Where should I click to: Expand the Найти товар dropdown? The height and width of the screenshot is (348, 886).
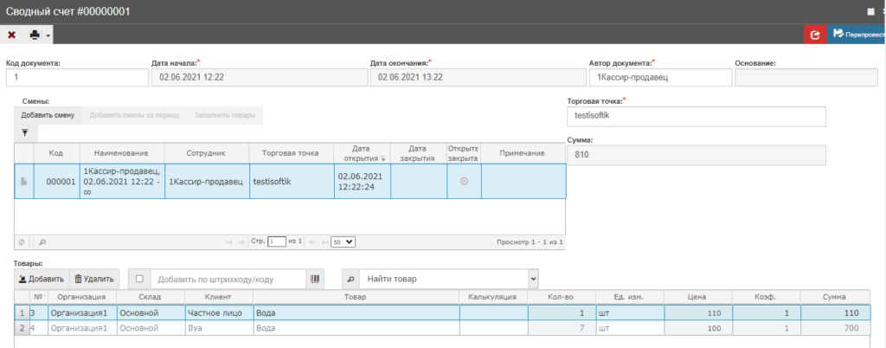tap(532, 279)
